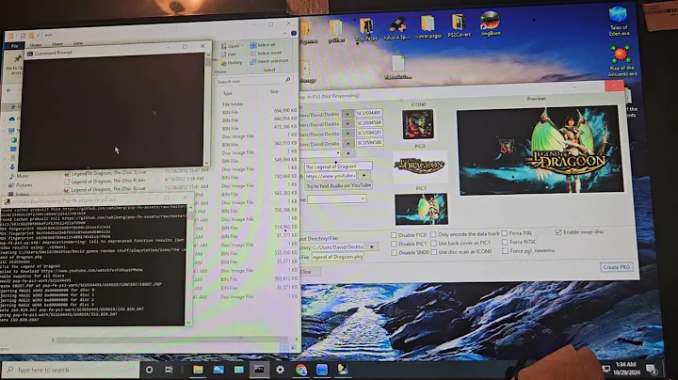Viewport: 678px width, 380px height.
Task: Collapse the File Explorer ribbon chevron
Action: tap(285, 33)
